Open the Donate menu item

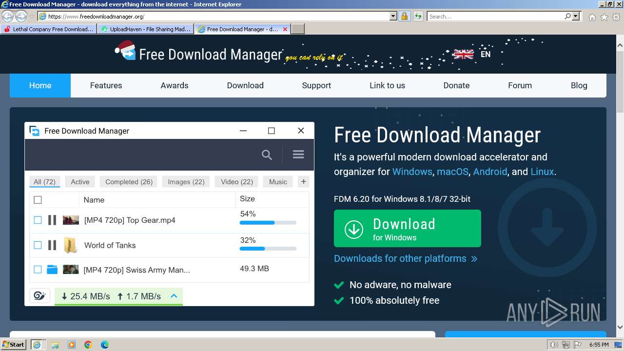pos(456,85)
